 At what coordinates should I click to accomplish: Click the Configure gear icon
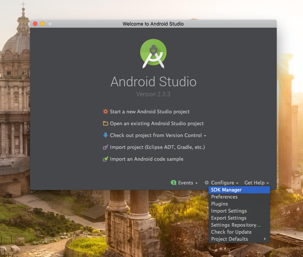(207, 183)
